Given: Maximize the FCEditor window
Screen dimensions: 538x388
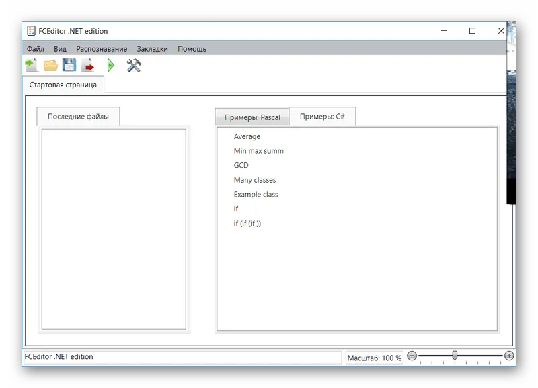Looking at the screenshot, I should 473,30.
